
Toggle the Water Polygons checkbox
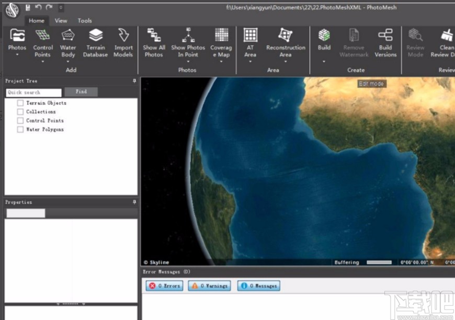pos(20,130)
